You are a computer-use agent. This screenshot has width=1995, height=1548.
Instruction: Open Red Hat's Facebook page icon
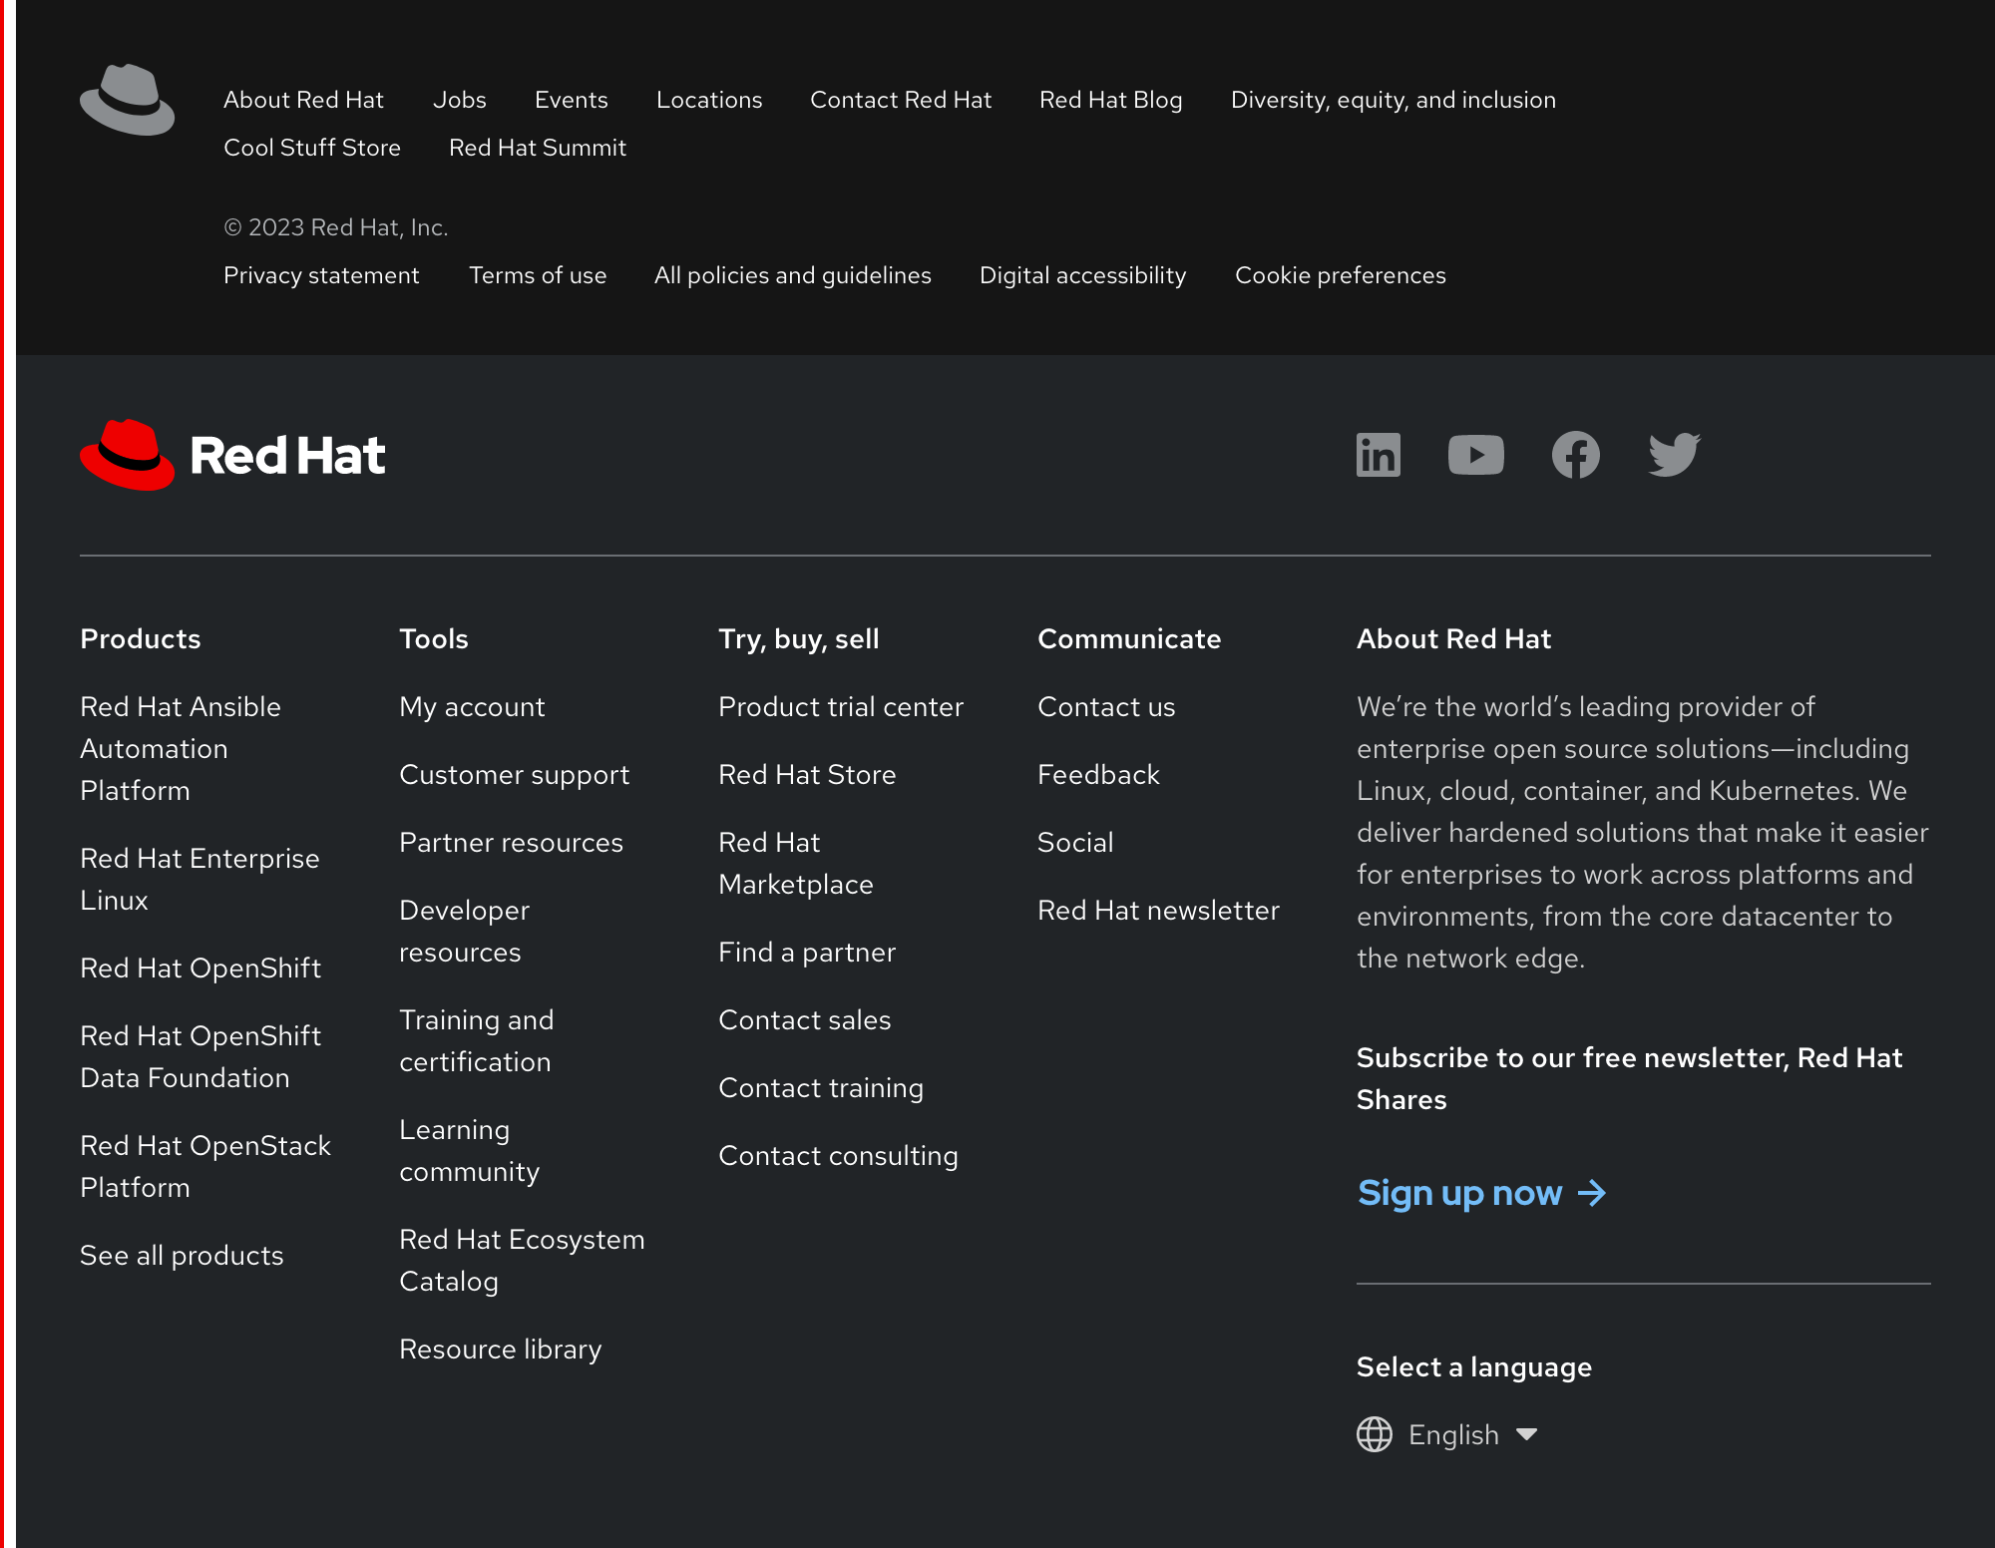coord(1575,455)
